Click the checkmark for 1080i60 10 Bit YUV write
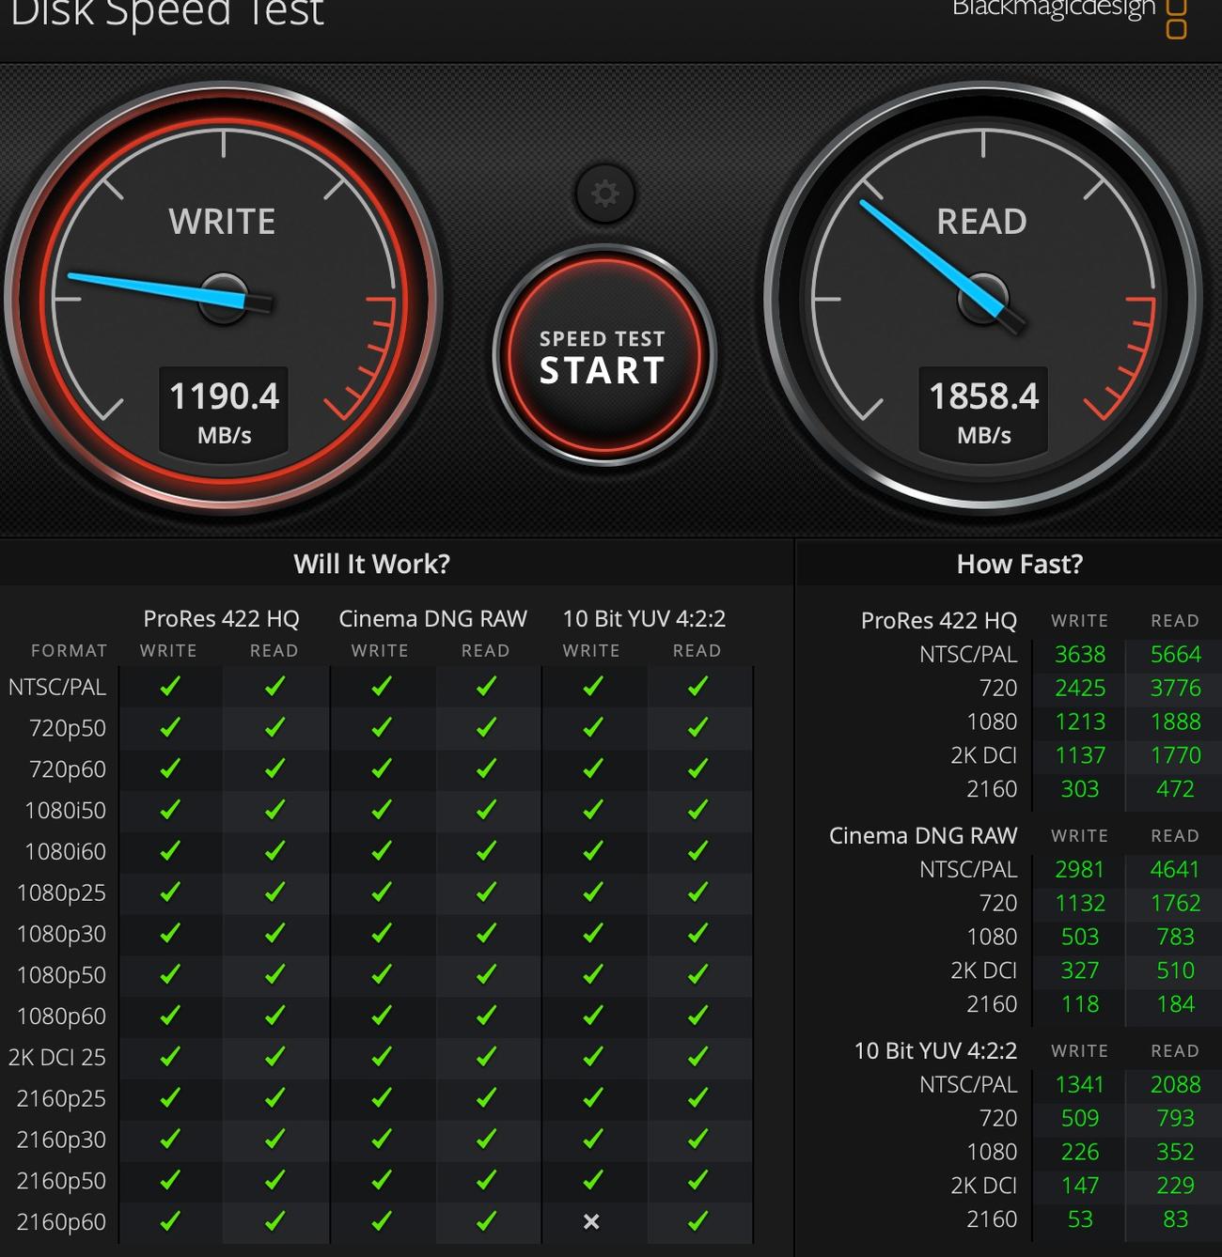This screenshot has width=1222, height=1257. pyautogui.click(x=592, y=851)
